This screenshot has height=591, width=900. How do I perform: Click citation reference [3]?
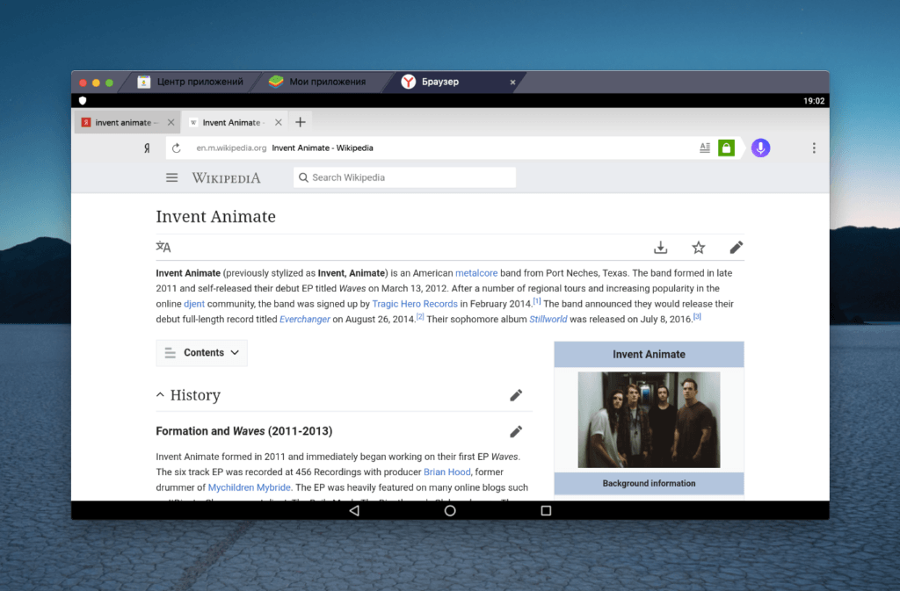coord(697,316)
